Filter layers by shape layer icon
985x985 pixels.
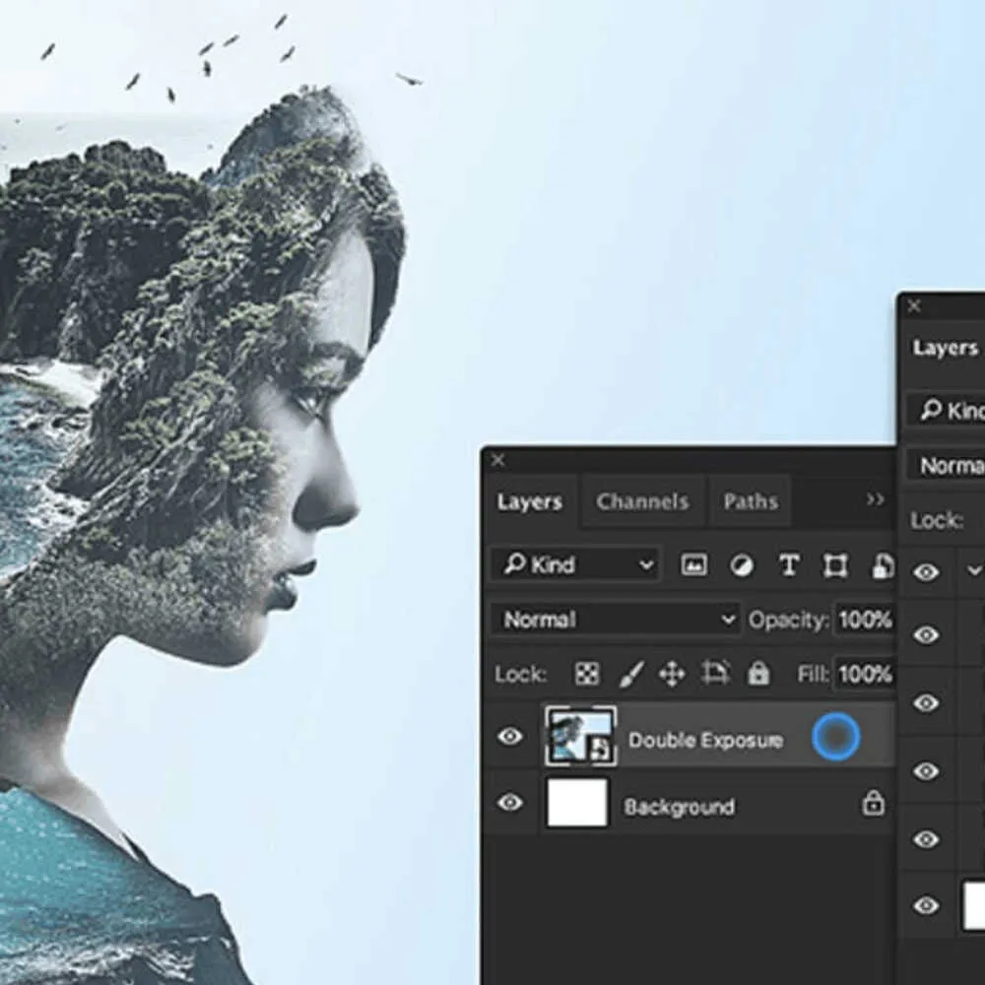835,565
